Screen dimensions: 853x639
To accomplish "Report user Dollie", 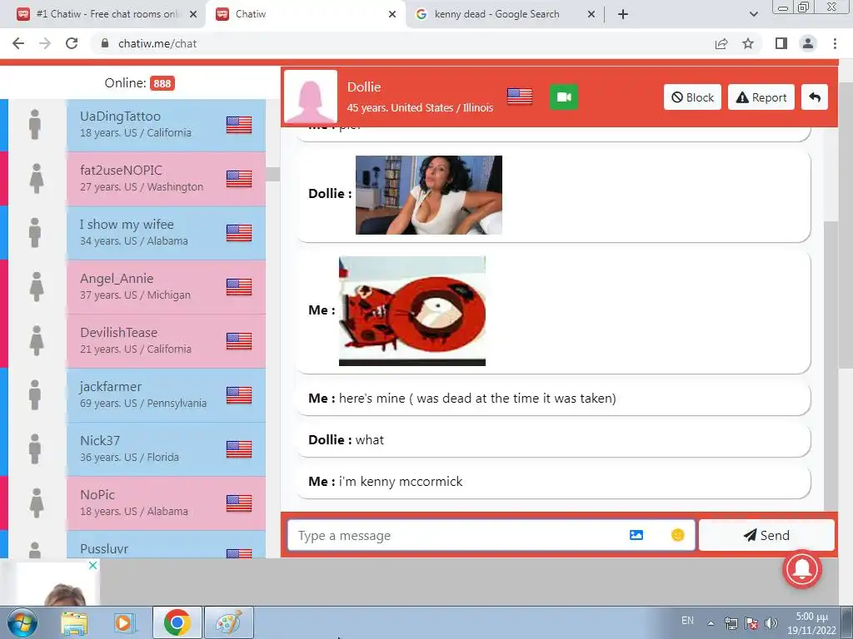I will point(761,97).
